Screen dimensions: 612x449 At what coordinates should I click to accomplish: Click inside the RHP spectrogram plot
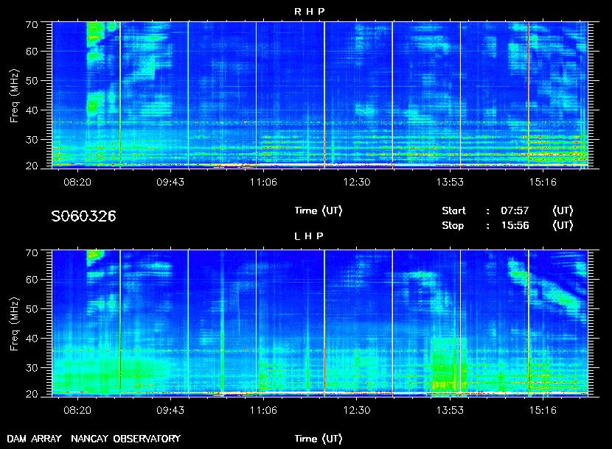click(x=320, y=95)
